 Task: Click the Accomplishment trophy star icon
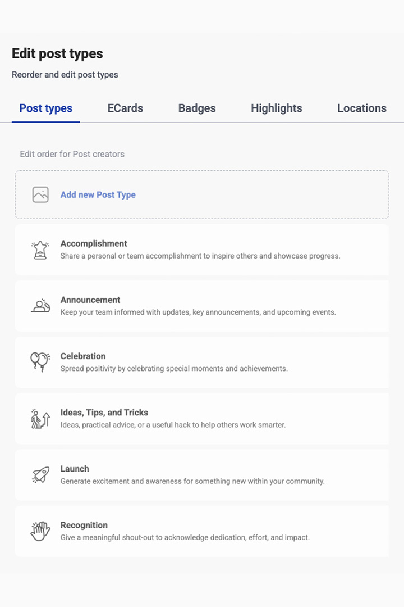coord(40,250)
